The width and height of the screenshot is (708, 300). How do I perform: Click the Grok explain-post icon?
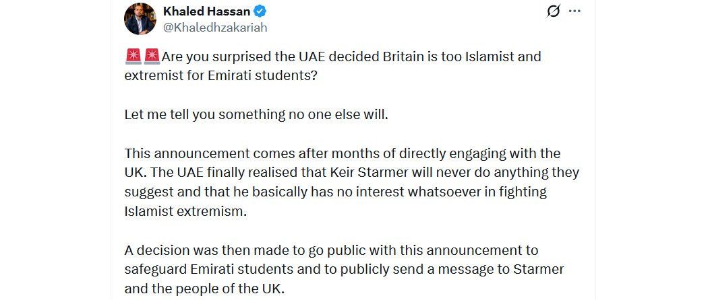[554, 11]
